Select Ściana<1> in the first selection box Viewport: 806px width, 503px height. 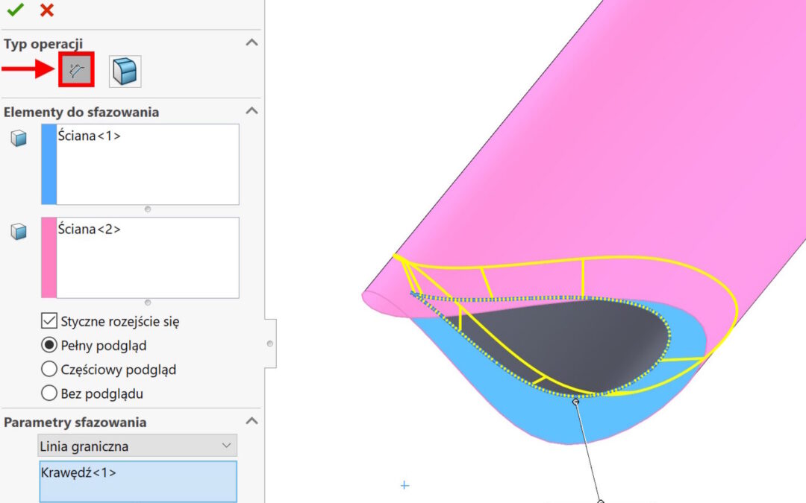(x=90, y=136)
